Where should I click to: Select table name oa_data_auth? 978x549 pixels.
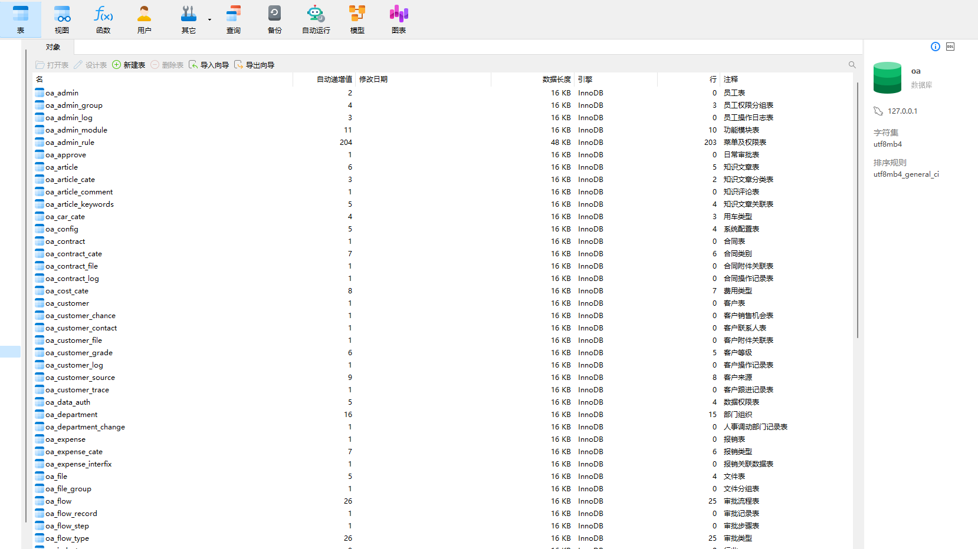(68, 402)
